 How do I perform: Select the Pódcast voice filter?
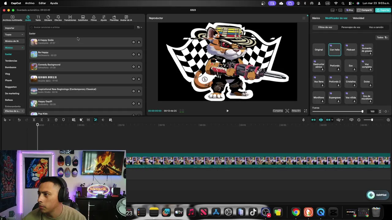[x=351, y=50]
